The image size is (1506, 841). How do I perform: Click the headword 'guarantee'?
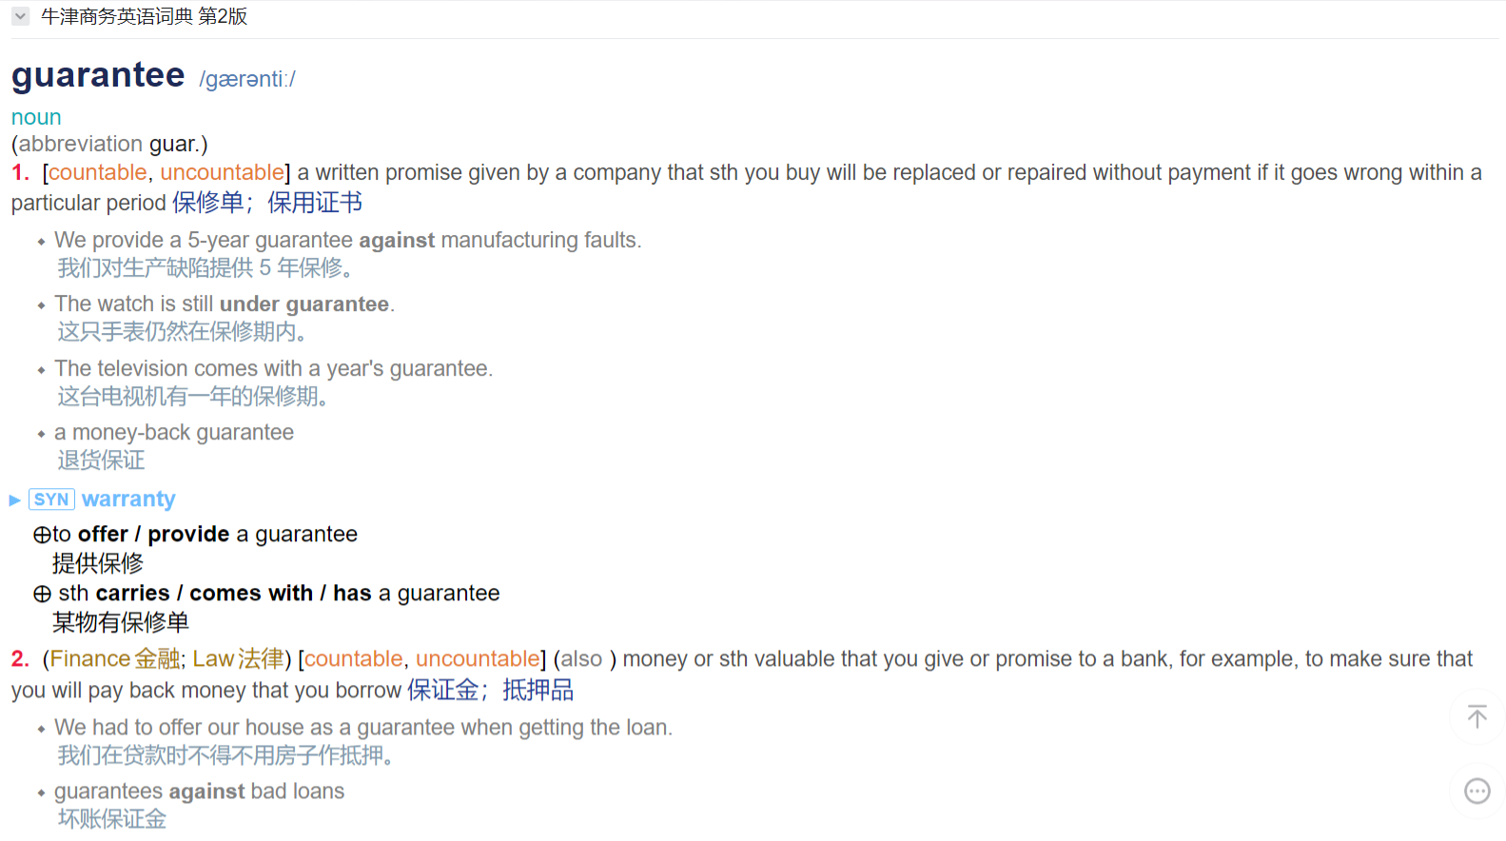point(98,75)
